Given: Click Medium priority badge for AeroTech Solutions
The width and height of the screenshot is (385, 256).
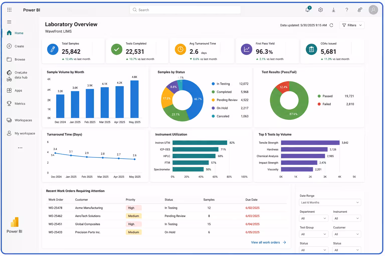Looking at the screenshot, I should pyautogui.click(x=134, y=216).
